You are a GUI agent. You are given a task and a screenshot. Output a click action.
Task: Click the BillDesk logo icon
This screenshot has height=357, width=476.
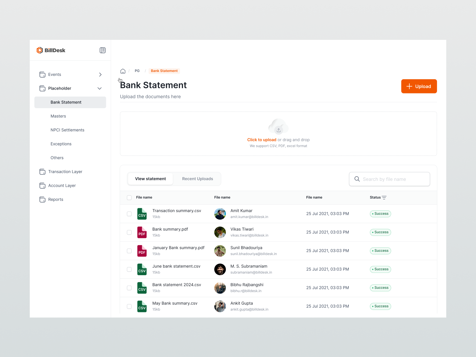click(x=40, y=50)
